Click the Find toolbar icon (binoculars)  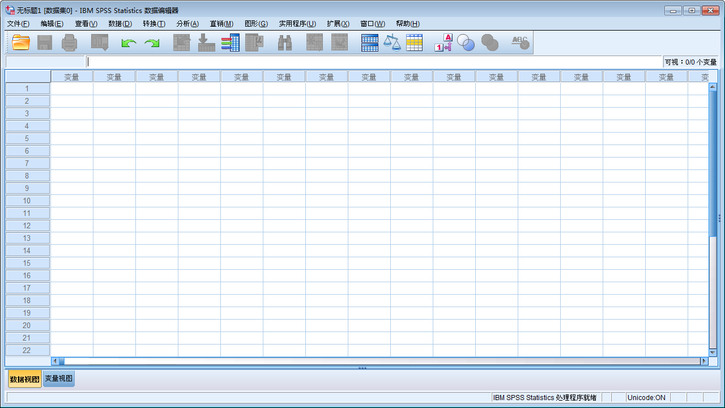tap(284, 42)
